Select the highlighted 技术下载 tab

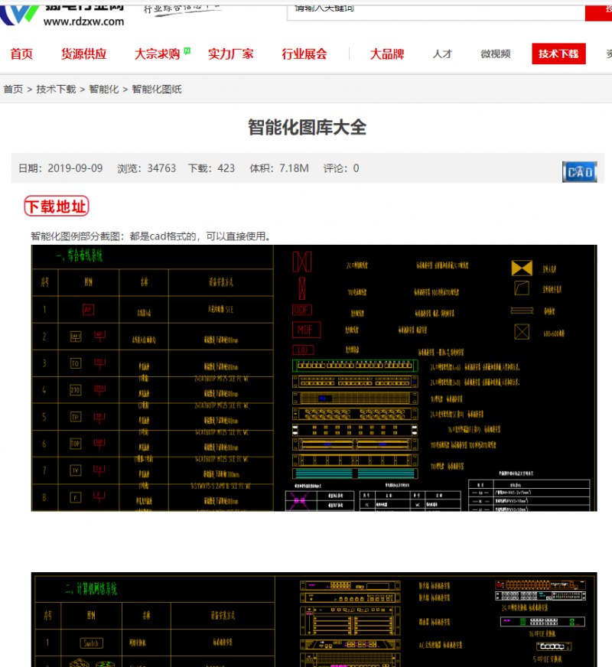[558, 54]
